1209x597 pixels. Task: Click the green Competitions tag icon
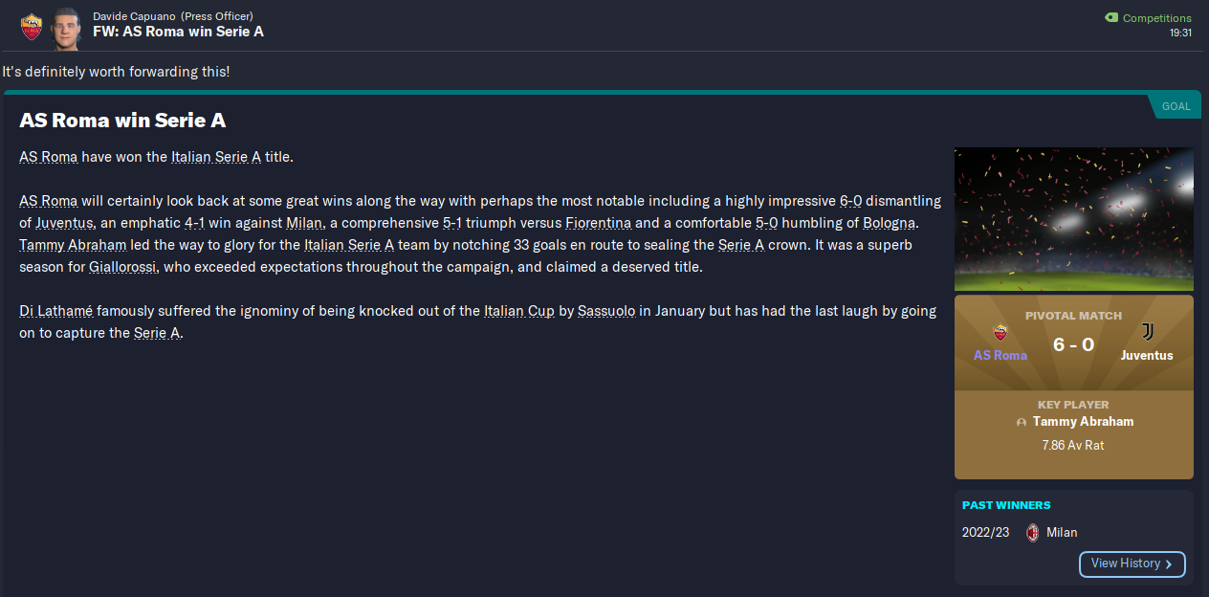point(1110,18)
